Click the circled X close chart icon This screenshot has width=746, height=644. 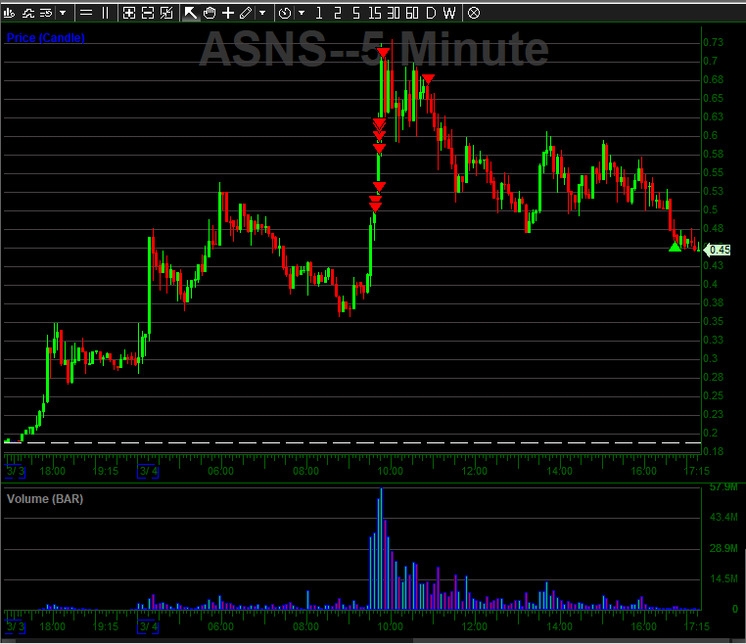point(474,13)
